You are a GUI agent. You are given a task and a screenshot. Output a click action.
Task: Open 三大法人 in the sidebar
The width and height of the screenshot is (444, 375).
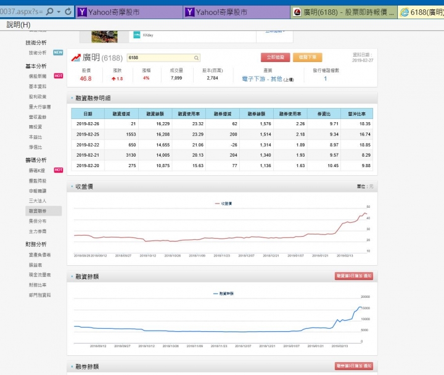pyautogui.click(x=38, y=201)
